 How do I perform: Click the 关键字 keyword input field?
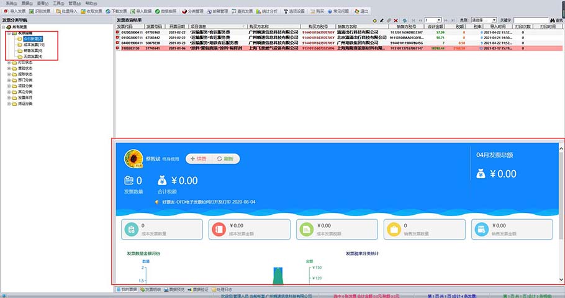(530, 20)
